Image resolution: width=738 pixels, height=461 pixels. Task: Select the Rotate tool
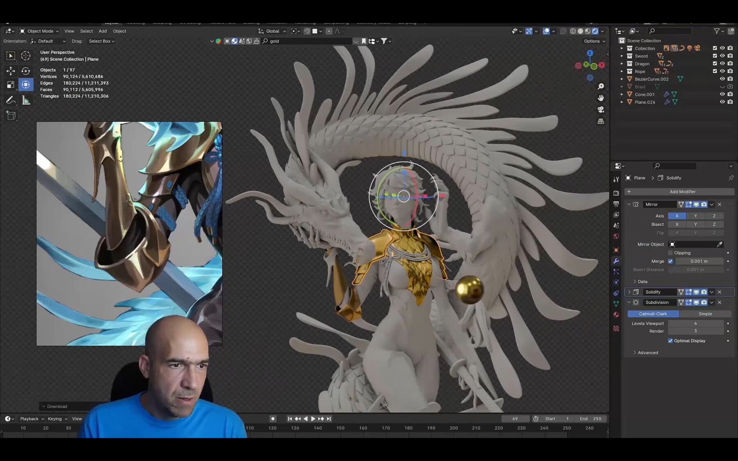pyautogui.click(x=25, y=70)
